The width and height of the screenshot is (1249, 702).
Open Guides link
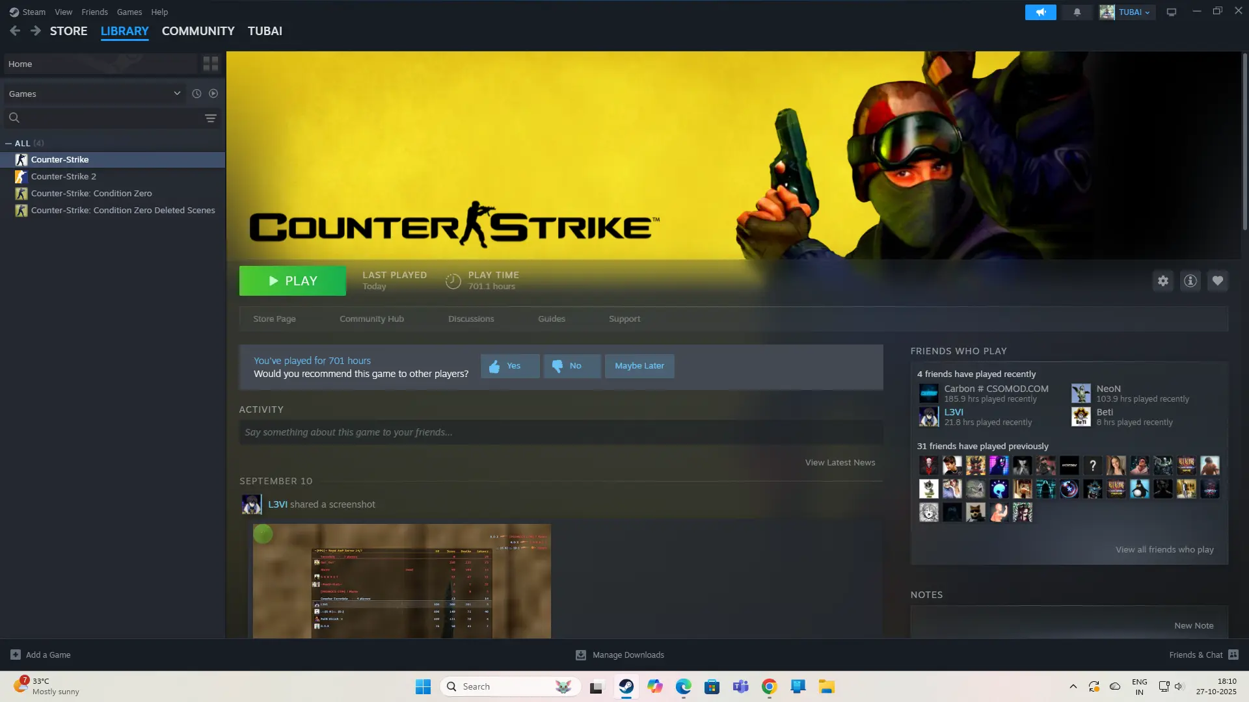[552, 318]
